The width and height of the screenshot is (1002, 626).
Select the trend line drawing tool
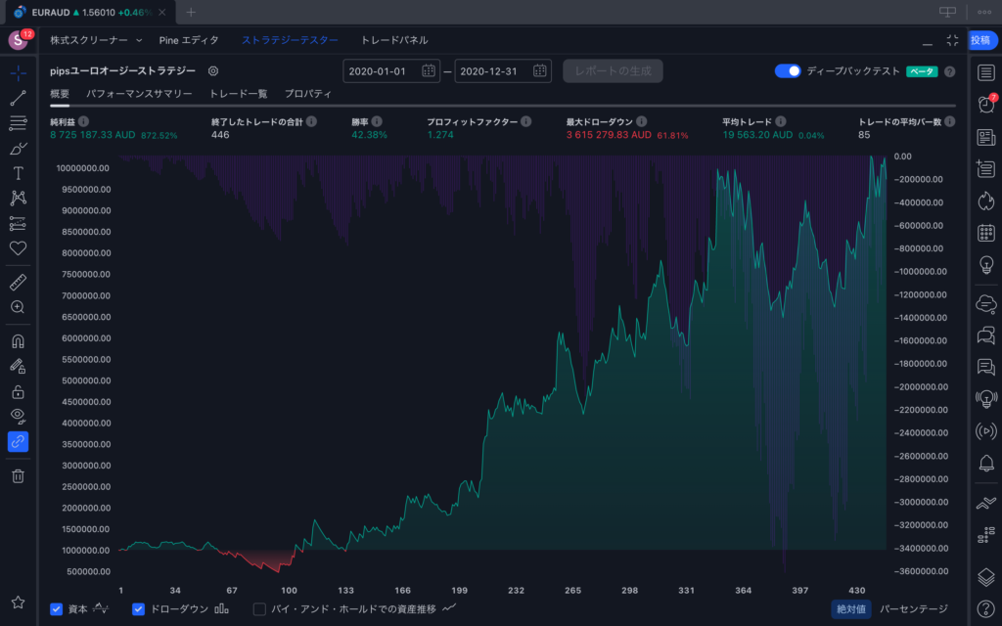click(18, 98)
